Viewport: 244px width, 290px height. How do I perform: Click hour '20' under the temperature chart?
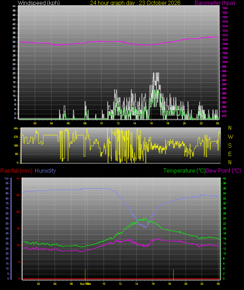pyautogui.click(x=186, y=284)
